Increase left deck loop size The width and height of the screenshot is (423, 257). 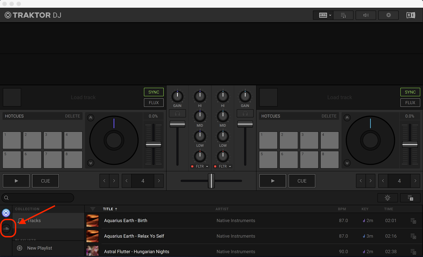click(159, 181)
